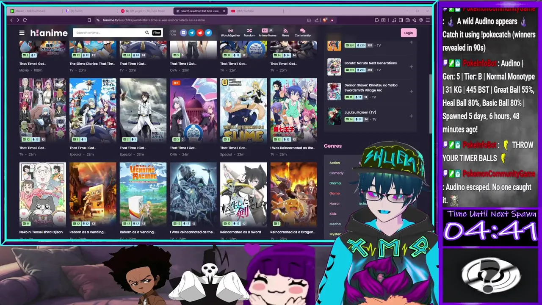Open I Was Reincarnated as the... dark castle poster
Viewport: 542px width, 305px height.
[193, 194]
